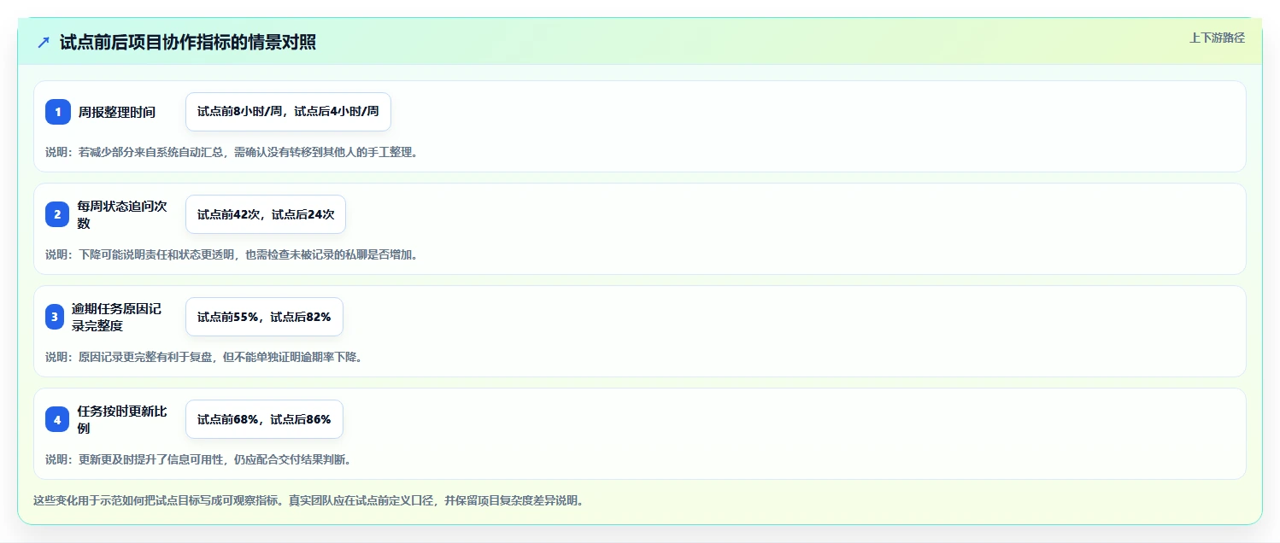Click the value chip 试点前55%，试点后82%
Image resolution: width=1280 pixels, height=543 pixels.
click(264, 317)
